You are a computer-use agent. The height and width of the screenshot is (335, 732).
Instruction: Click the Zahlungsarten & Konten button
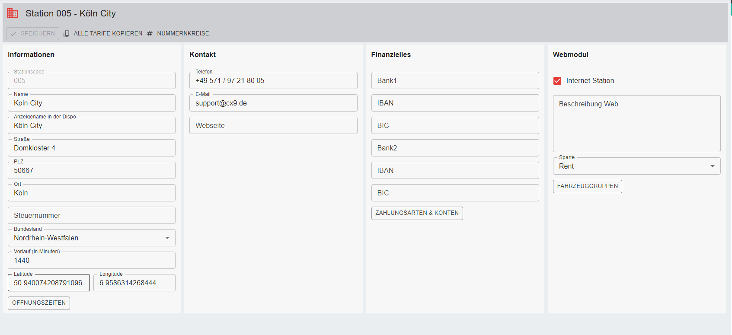[x=417, y=213]
